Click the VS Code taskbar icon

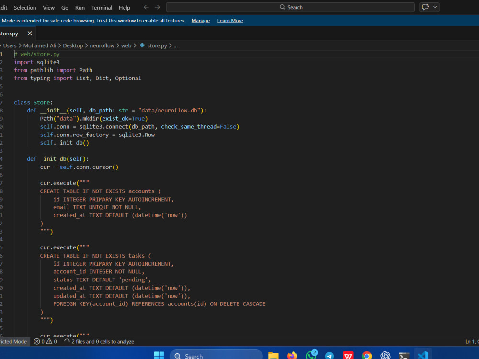click(423, 356)
